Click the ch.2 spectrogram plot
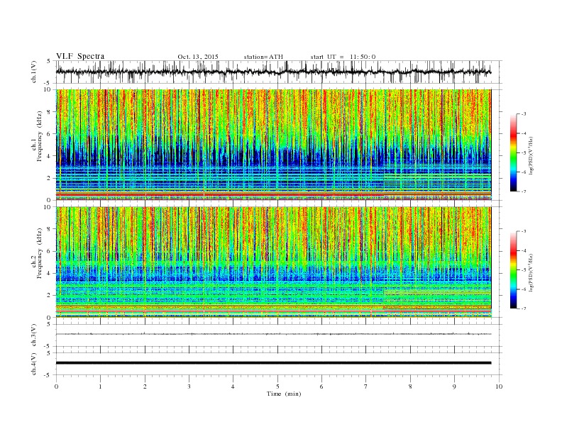562x434 pixels. (273, 262)
